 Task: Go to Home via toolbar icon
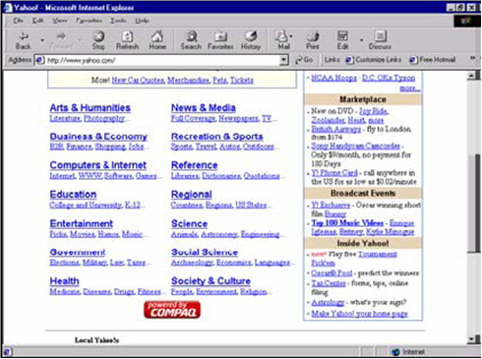click(157, 40)
